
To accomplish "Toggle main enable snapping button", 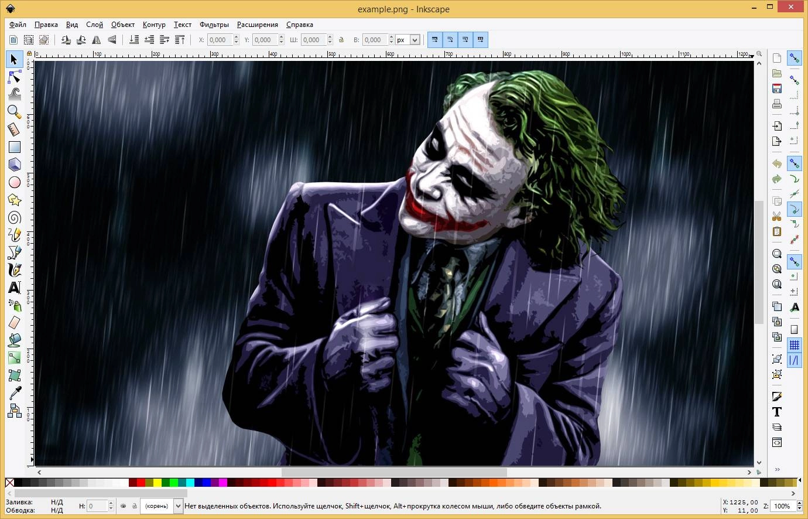I will click(x=795, y=58).
